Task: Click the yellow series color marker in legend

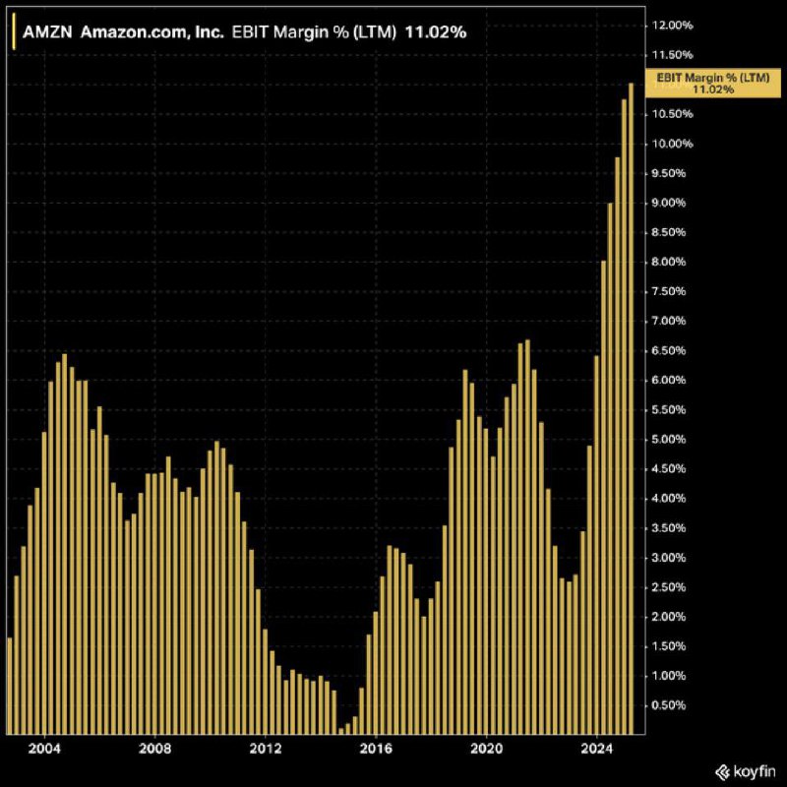Action: coord(14,31)
